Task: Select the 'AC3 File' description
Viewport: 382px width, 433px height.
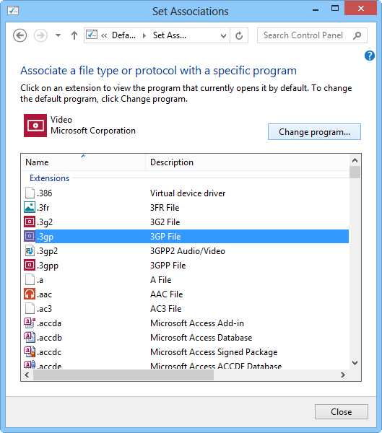Action: tap(166, 308)
